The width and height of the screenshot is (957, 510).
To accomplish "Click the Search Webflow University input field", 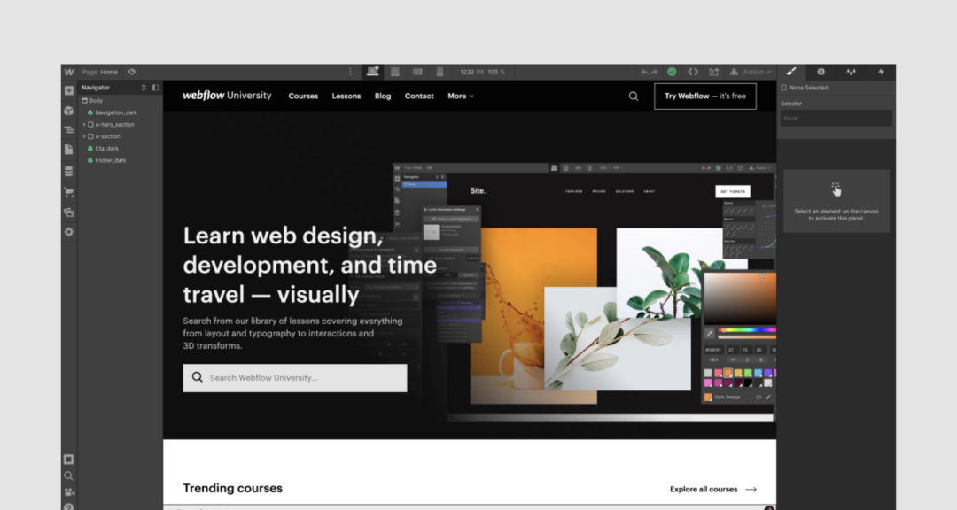I will (294, 377).
